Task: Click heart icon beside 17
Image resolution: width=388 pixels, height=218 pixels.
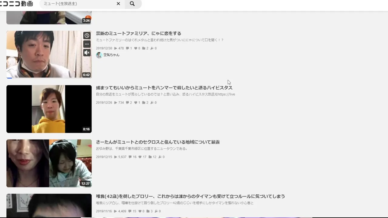Action: (140, 157)
